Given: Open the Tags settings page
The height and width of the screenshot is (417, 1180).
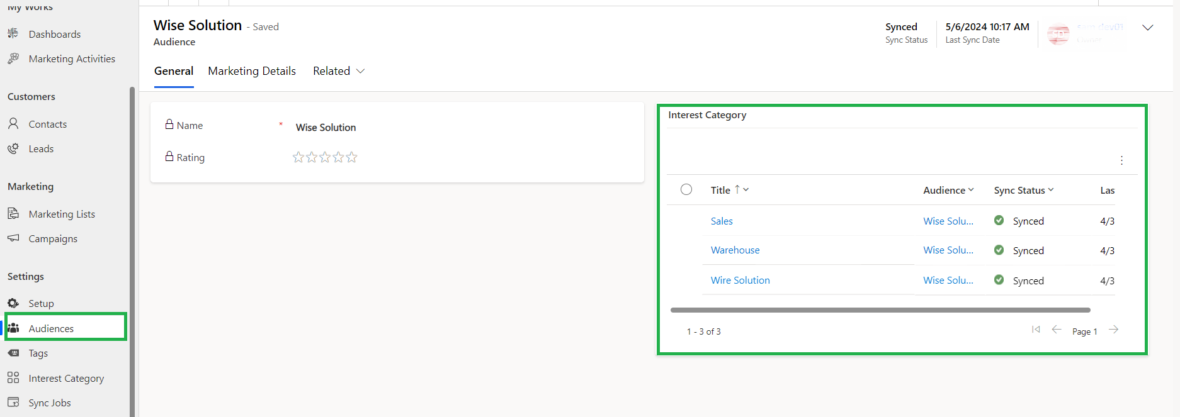Looking at the screenshot, I should click(x=38, y=353).
